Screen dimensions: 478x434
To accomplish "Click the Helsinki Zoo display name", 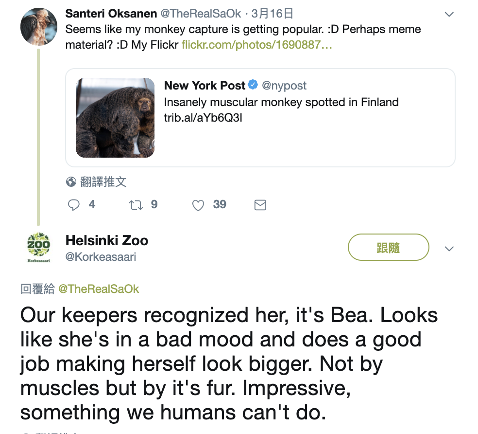I will tap(107, 240).
